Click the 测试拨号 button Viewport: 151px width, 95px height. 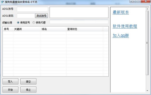point(42,16)
